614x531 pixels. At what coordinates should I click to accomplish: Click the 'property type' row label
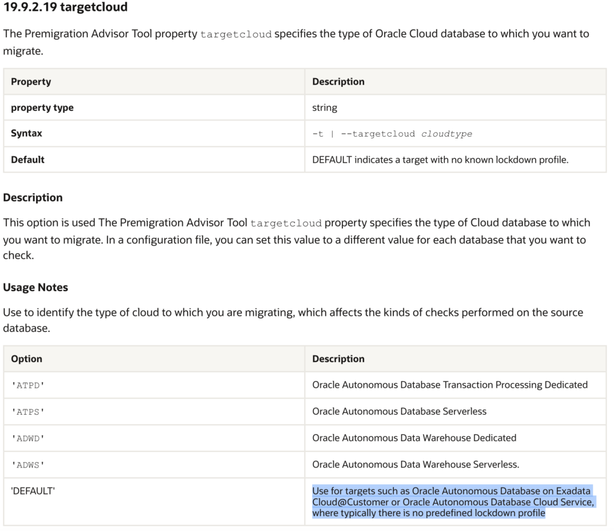[42, 108]
